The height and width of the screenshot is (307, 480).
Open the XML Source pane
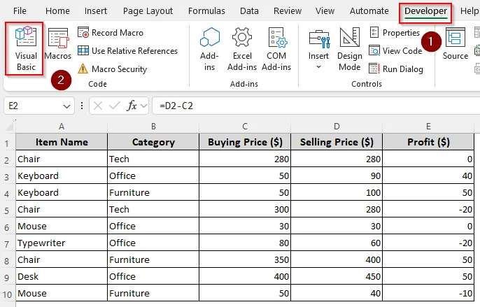point(456,43)
